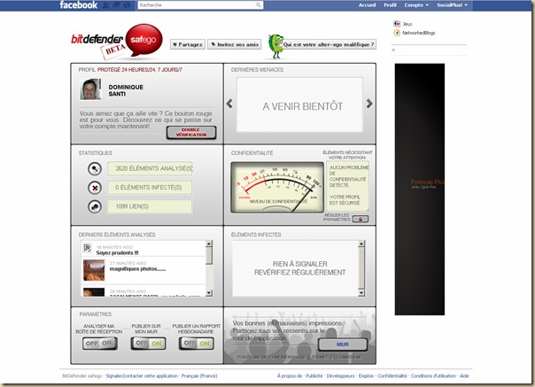535x387 pixels.
Task: Close the sidebar ad with small x
Action: [393, 50]
